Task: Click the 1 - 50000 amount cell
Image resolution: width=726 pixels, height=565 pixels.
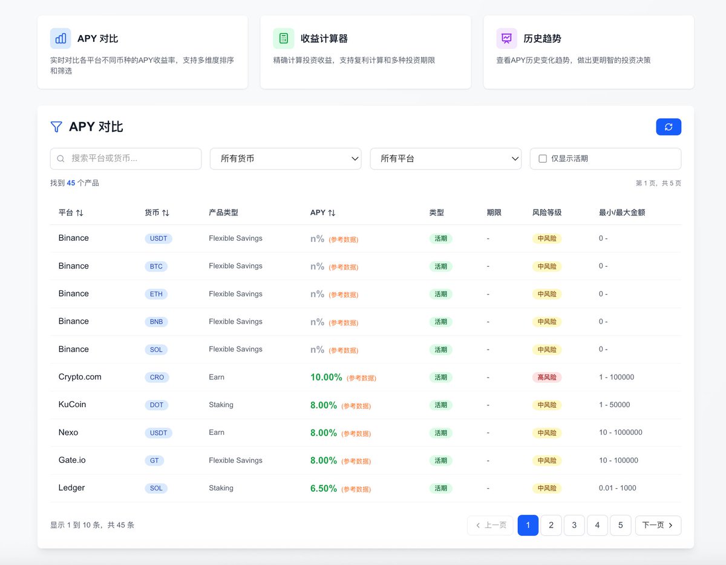Action: tap(614, 405)
